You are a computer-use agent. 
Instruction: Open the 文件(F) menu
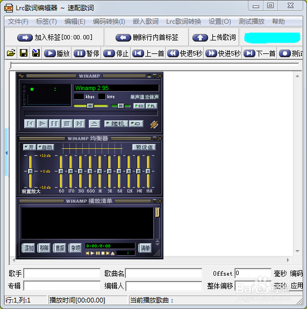[18, 21]
